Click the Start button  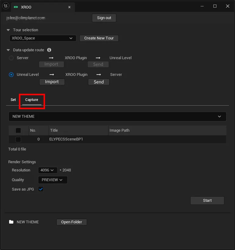[207, 201]
